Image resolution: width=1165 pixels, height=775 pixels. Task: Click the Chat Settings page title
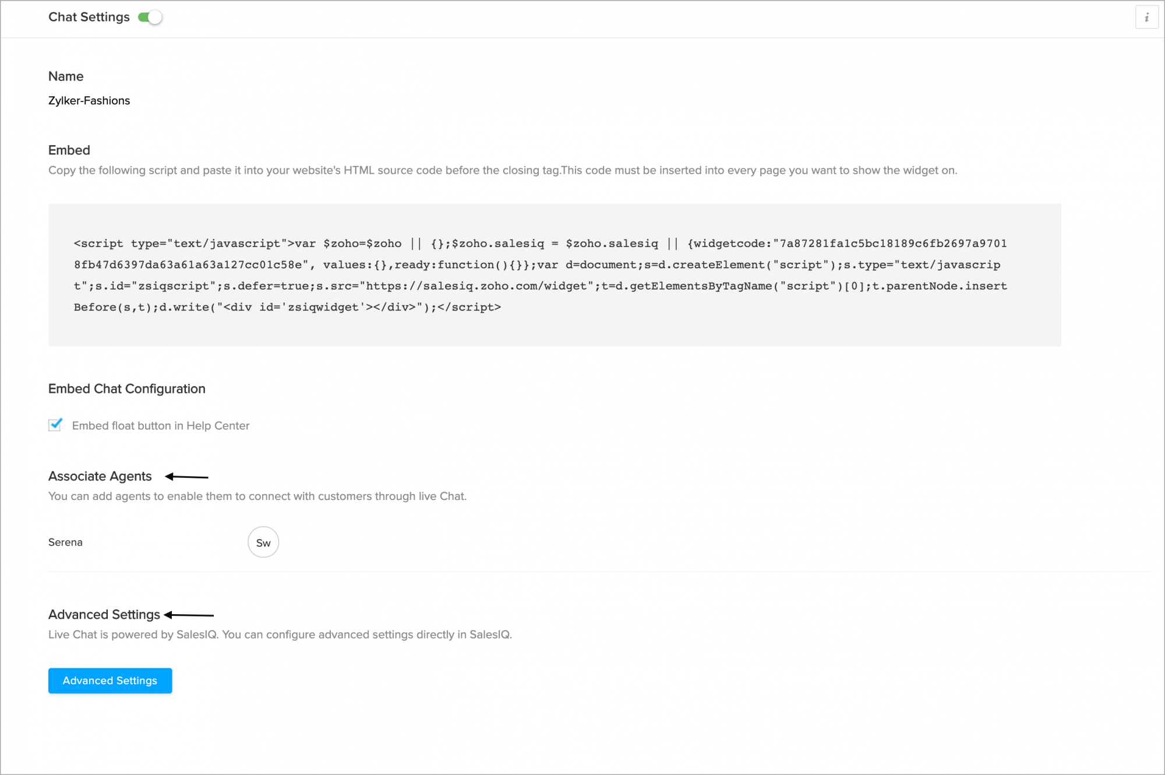[x=89, y=17]
